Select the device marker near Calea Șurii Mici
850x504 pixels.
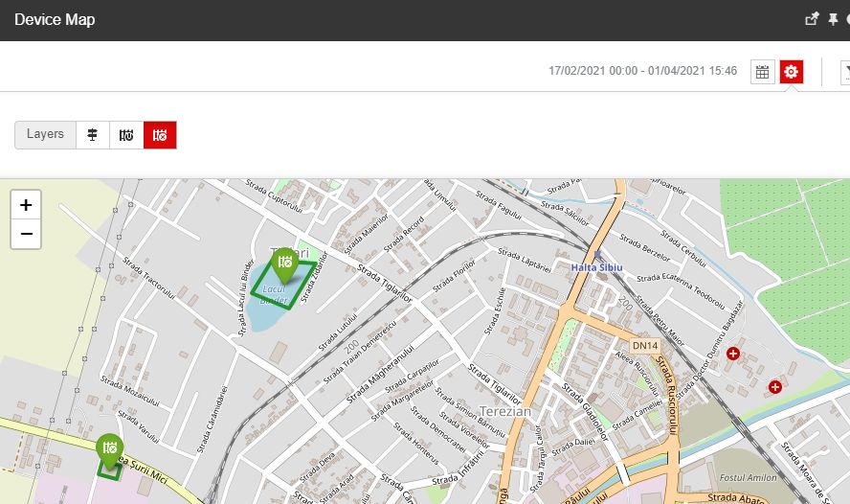click(109, 448)
